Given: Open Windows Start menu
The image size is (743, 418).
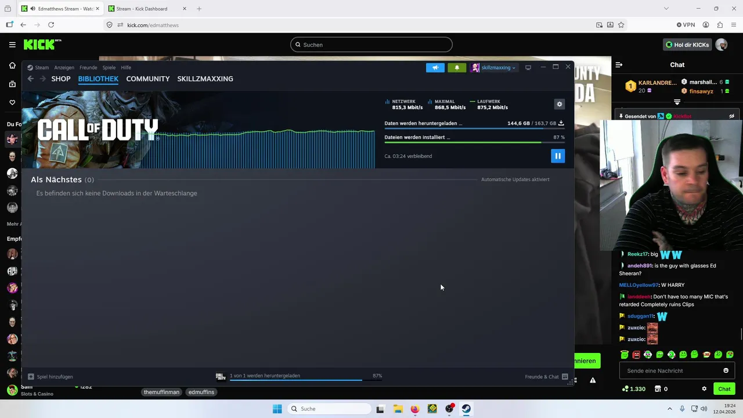Looking at the screenshot, I should [277, 409].
